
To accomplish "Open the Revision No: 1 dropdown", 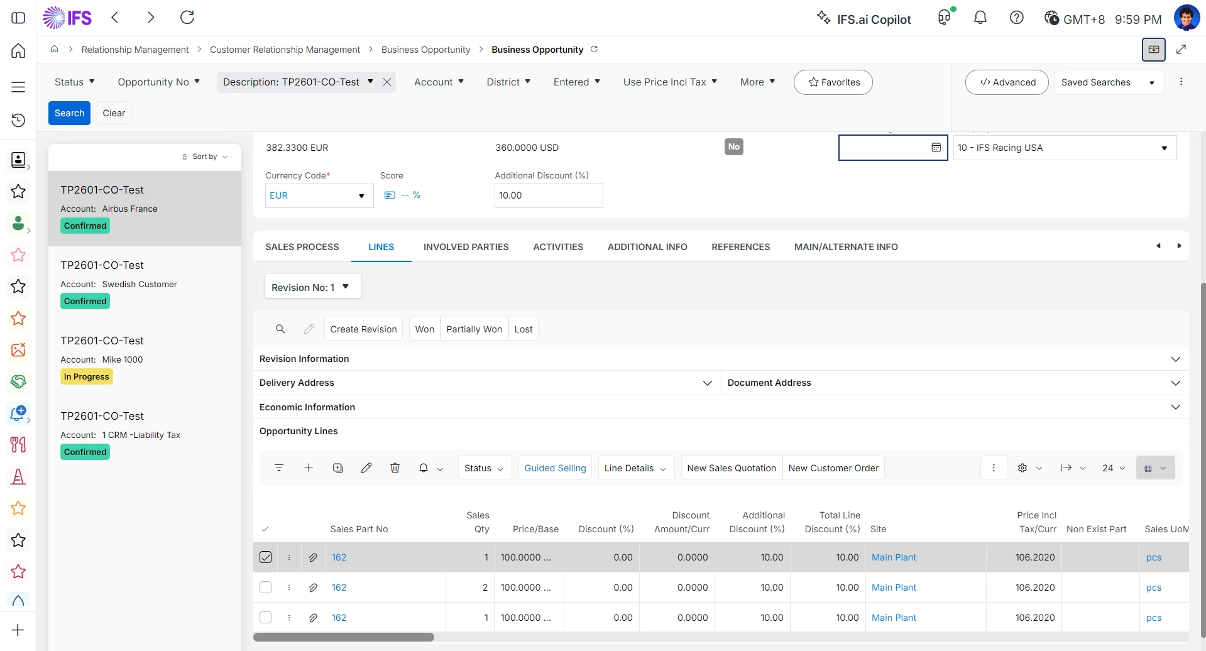I will point(312,287).
